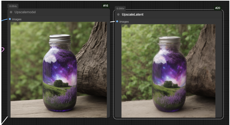This screenshot has height=125, width=230.
Task: Open the UpscaleLatent jar preview image
Action: (168, 71)
